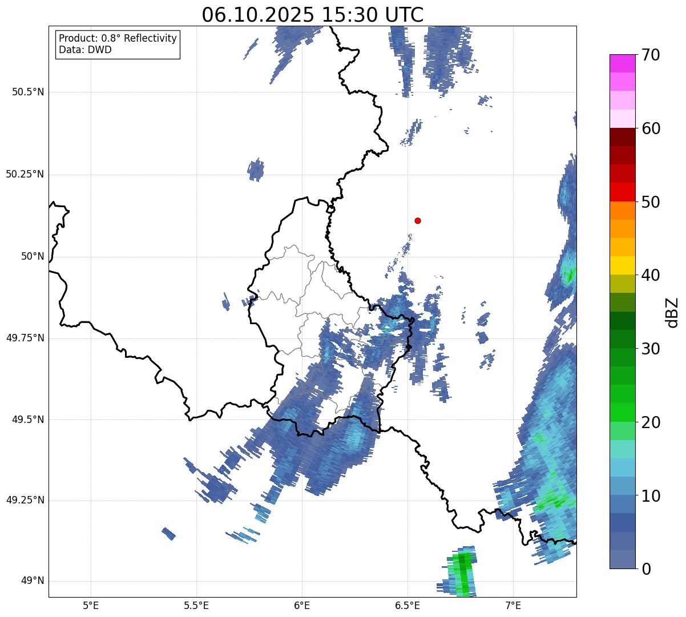Click the red station marker dot
The height and width of the screenshot is (617, 686).
[x=418, y=220]
